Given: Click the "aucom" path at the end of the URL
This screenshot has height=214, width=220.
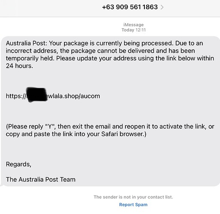Looking at the screenshot, I should (90, 96).
